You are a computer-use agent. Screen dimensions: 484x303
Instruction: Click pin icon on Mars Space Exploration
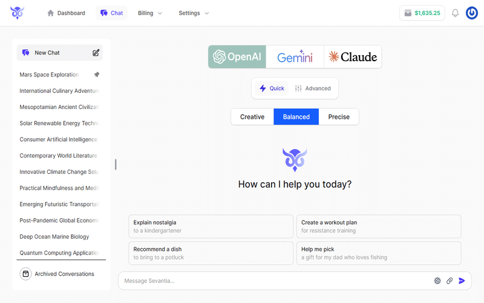tap(97, 75)
